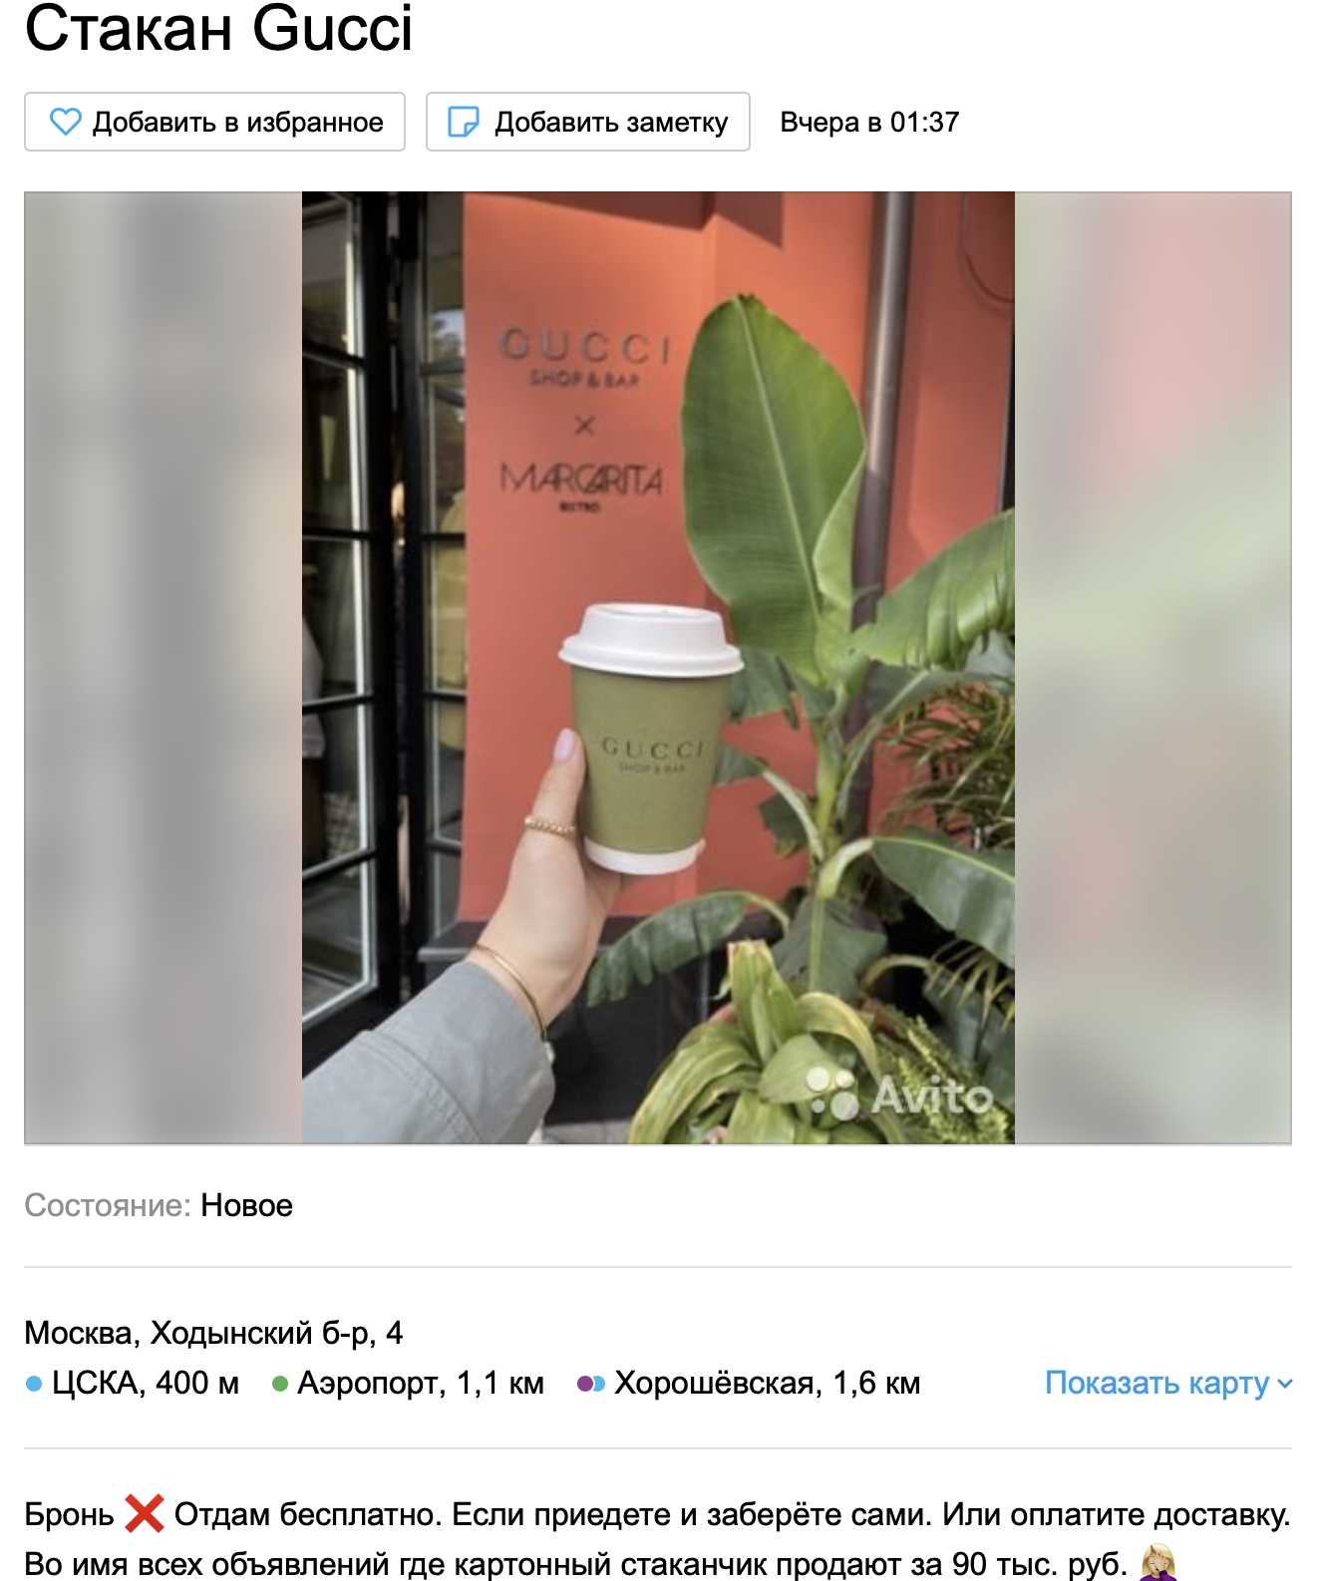Screen dimensions: 1318x1581
Task: Click the chevron next to Показать карту
Action: 1284,1384
